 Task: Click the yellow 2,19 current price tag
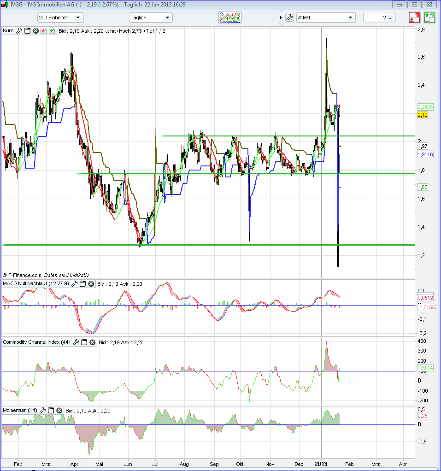(x=423, y=115)
